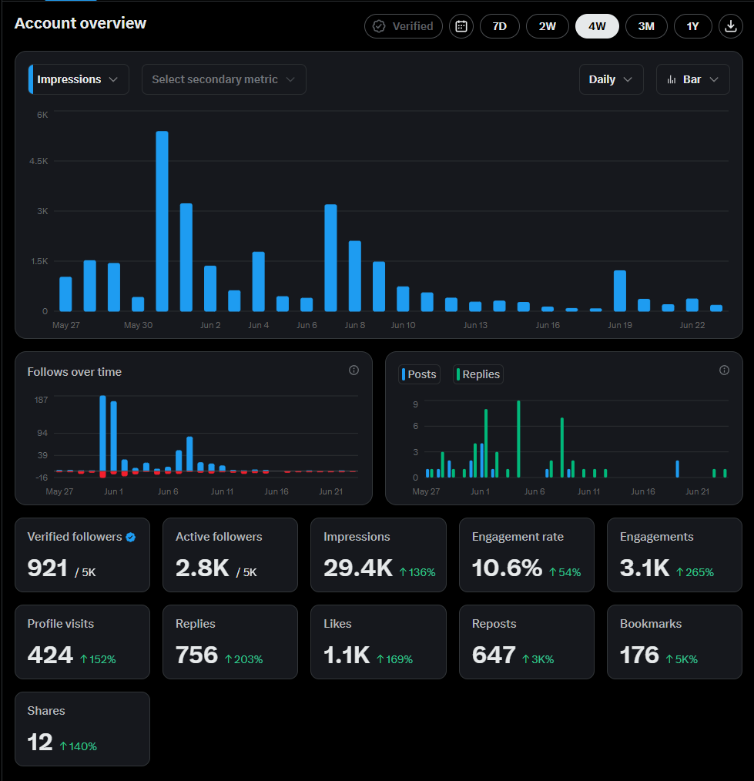
Task: Click the Account overview heading
Action: click(80, 23)
